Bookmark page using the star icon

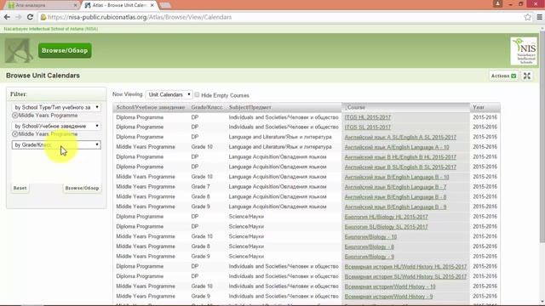[527, 17]
